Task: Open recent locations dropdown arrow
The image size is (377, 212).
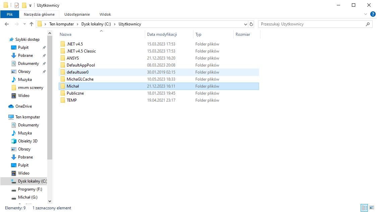Action: click(x=24, y=24)
